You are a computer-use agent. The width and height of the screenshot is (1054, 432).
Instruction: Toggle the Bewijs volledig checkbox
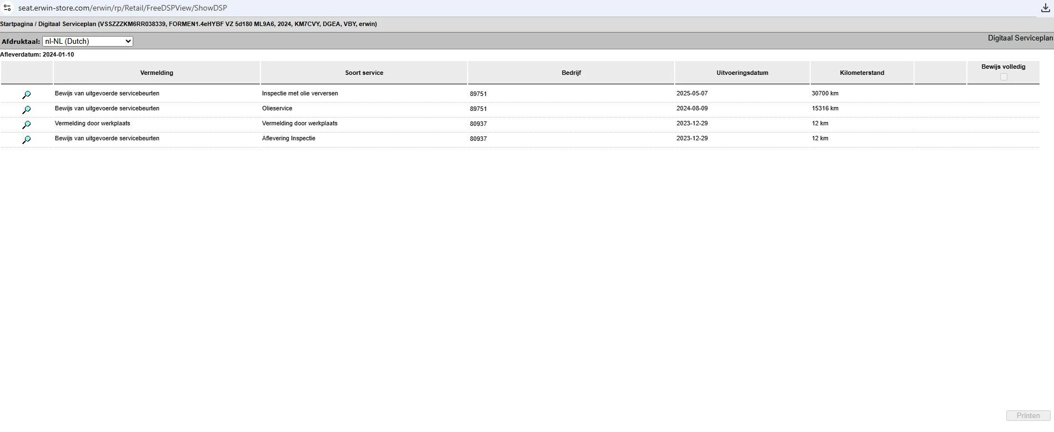(x=1003, y=77)
